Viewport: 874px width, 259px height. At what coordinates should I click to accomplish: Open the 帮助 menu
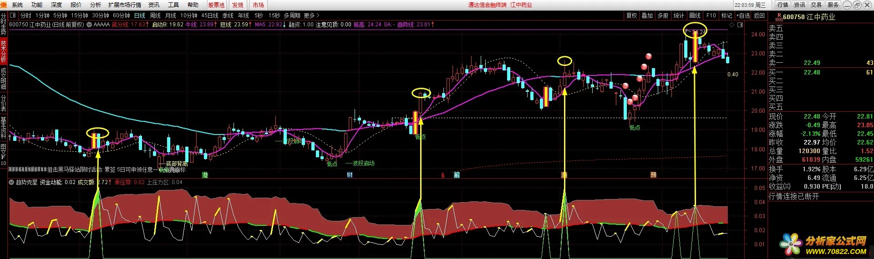(x=193, y=5)
